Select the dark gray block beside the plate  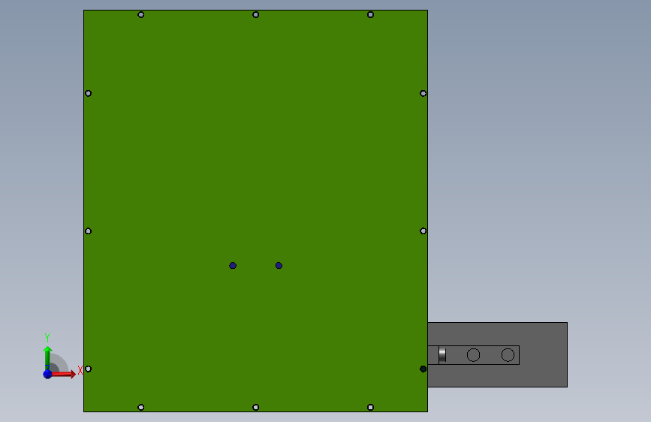coord(497,354)
